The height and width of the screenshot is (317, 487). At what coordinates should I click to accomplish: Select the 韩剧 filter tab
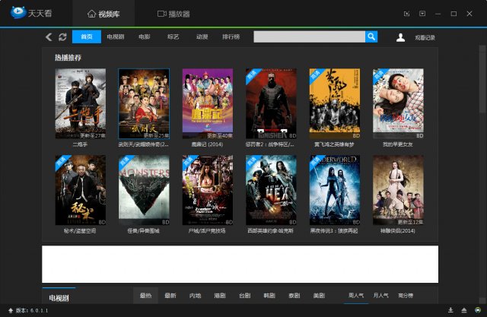[x=269, y=295]
